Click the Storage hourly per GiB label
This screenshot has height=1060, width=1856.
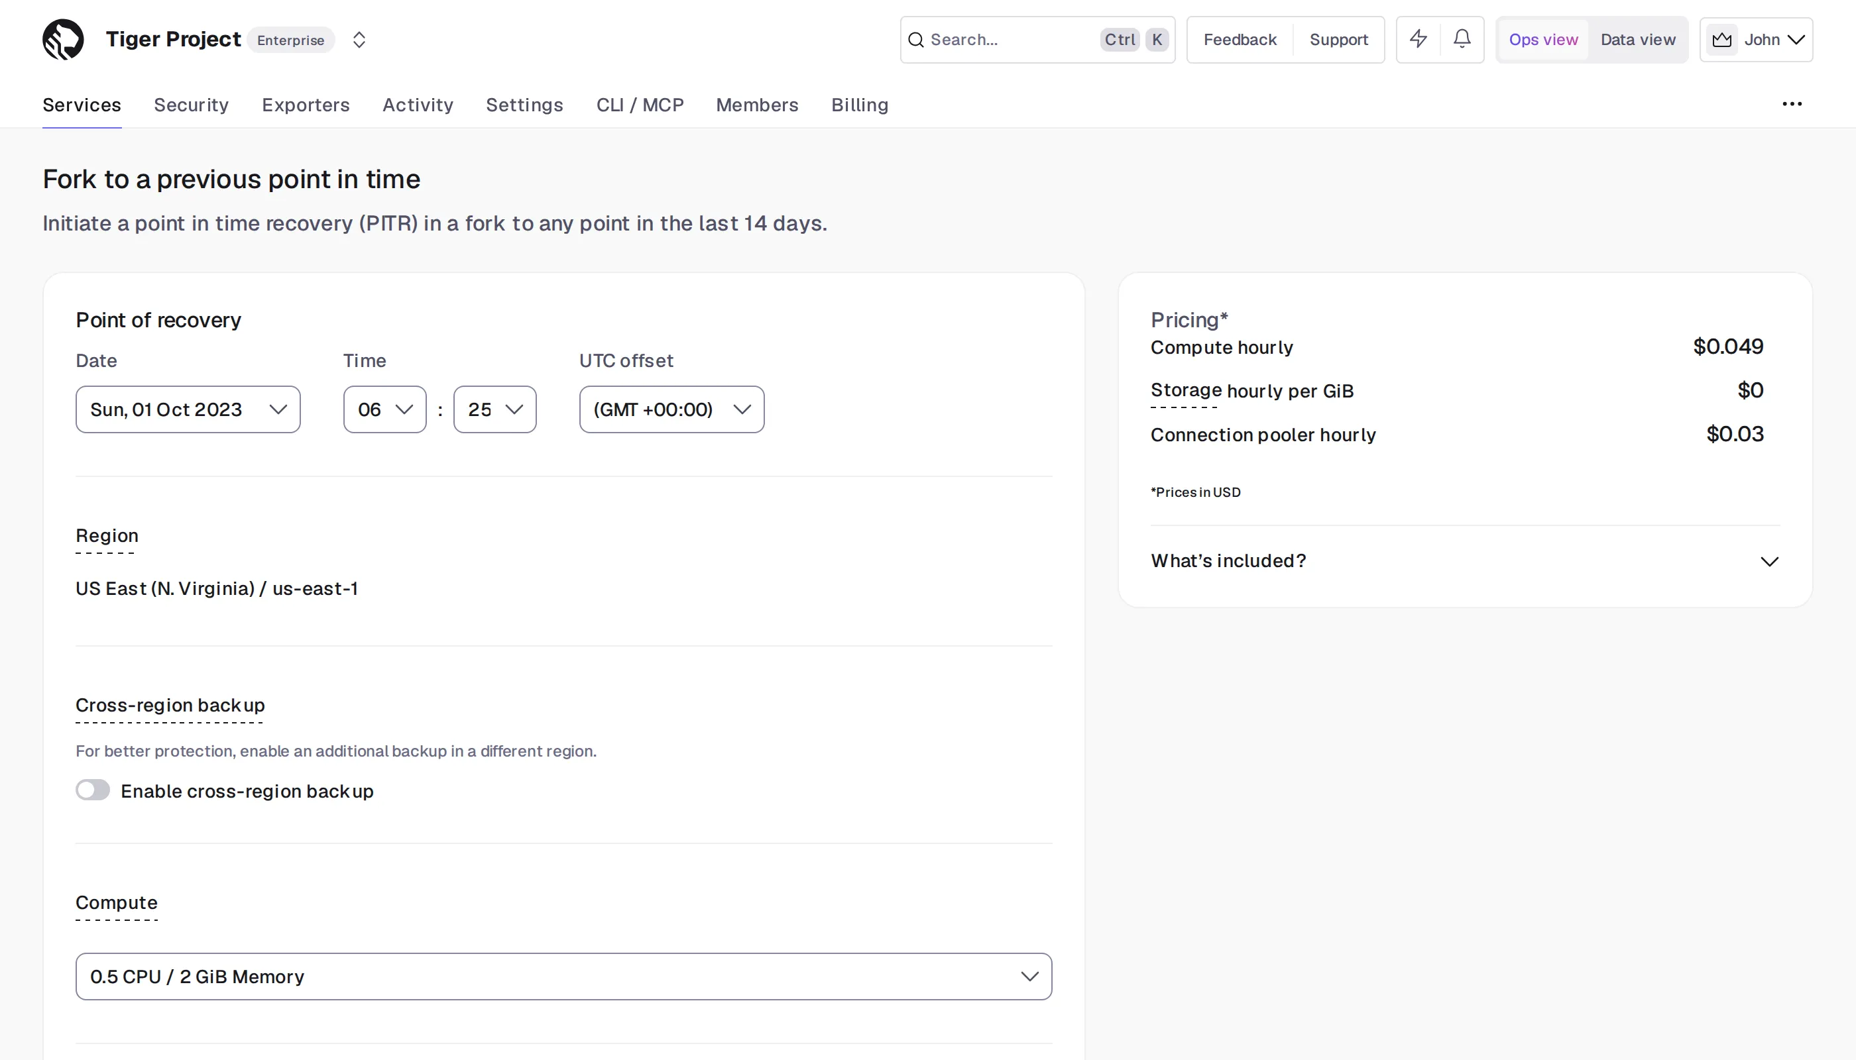[1252, 391]
